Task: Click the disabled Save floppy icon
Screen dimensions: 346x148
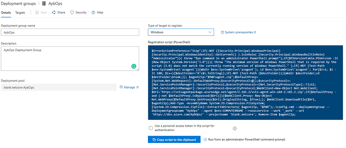Action: (37, 13)
